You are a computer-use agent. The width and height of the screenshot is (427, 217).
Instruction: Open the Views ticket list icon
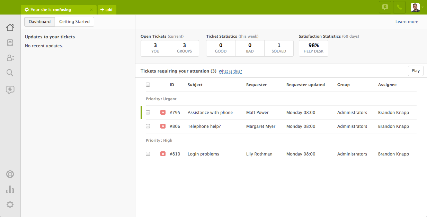[x=10, y=43]
